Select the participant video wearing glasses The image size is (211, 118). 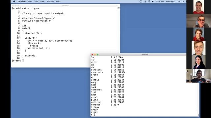click(198, 21)
